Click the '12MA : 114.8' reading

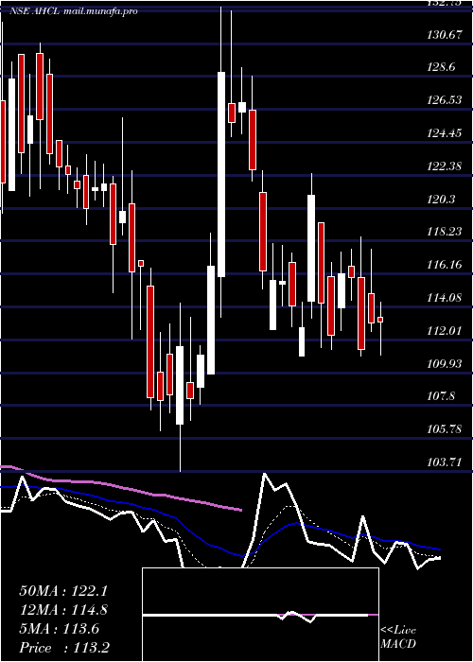tap(63, 610)
